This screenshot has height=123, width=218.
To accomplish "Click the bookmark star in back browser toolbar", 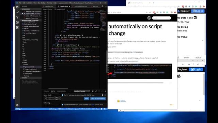I will pos(179,6).
